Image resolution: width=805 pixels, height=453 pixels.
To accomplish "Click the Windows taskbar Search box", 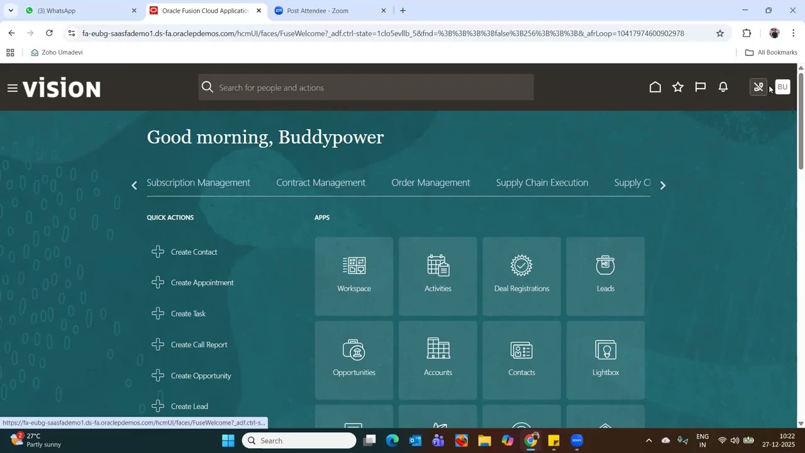I will tap(299, 440).
